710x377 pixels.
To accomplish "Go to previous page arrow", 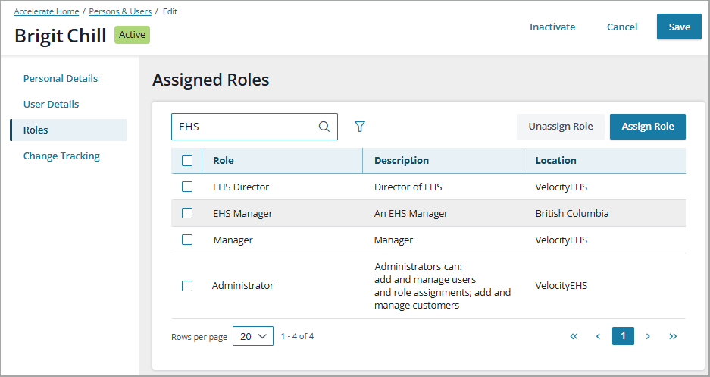I will [x=598, y=336].
